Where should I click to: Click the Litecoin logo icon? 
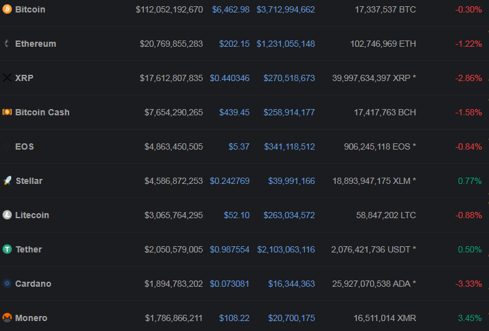7,215
